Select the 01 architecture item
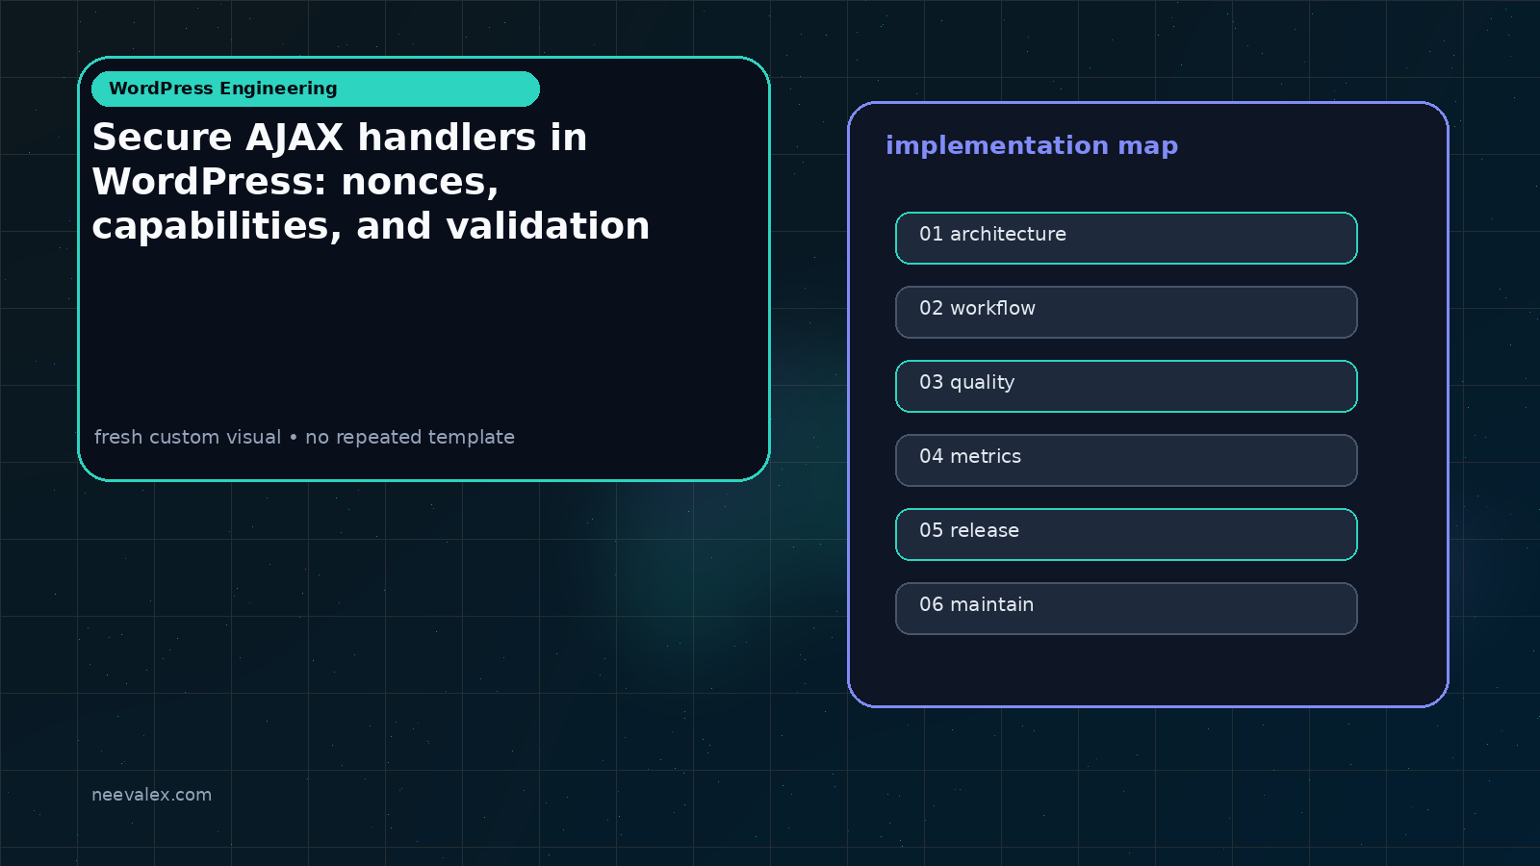The width and height of the screenshot is (1540, 866). point(1126,238)
